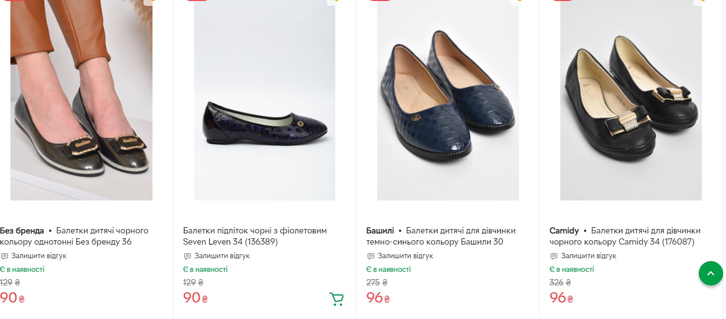Open the Camidy brand link
The height and width of the screenshot is (319, 726).
click(564, 230)
